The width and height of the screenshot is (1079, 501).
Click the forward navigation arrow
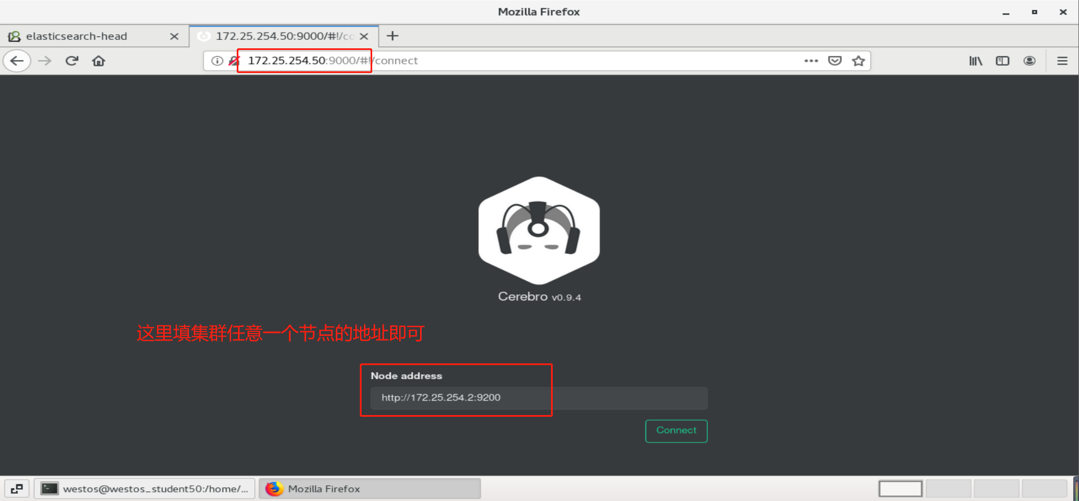(x=44, y=61)
